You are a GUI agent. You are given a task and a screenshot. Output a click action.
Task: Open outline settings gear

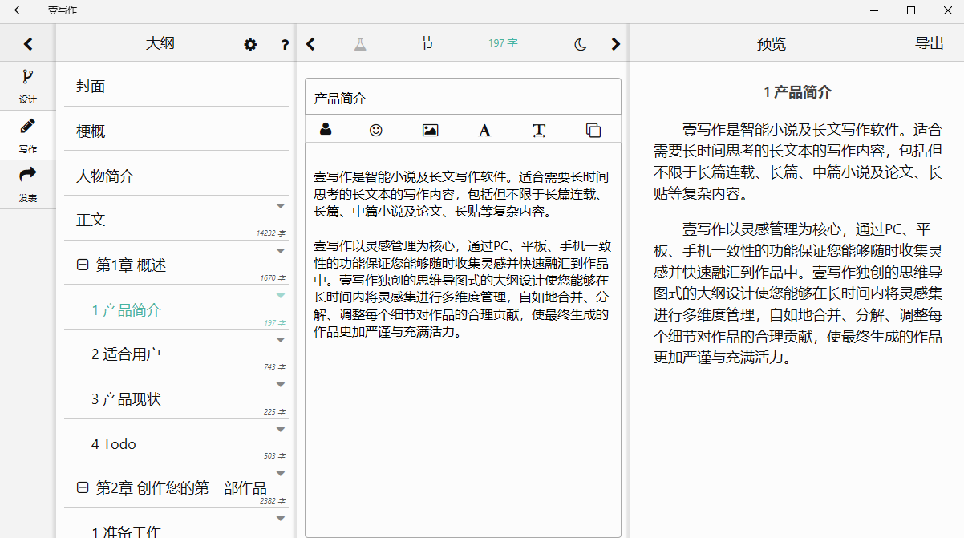tap(250, 45)
